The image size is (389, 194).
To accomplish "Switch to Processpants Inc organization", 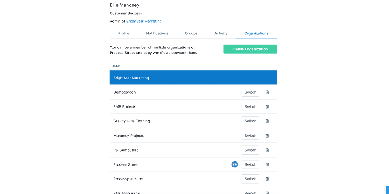I will coord(250,179).
